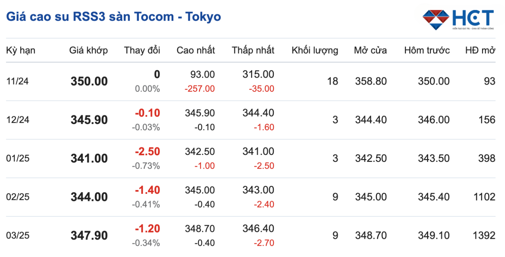505x257 pixels.
Task: Select the Kỳ hạn column header
Action: pos(21,50)
